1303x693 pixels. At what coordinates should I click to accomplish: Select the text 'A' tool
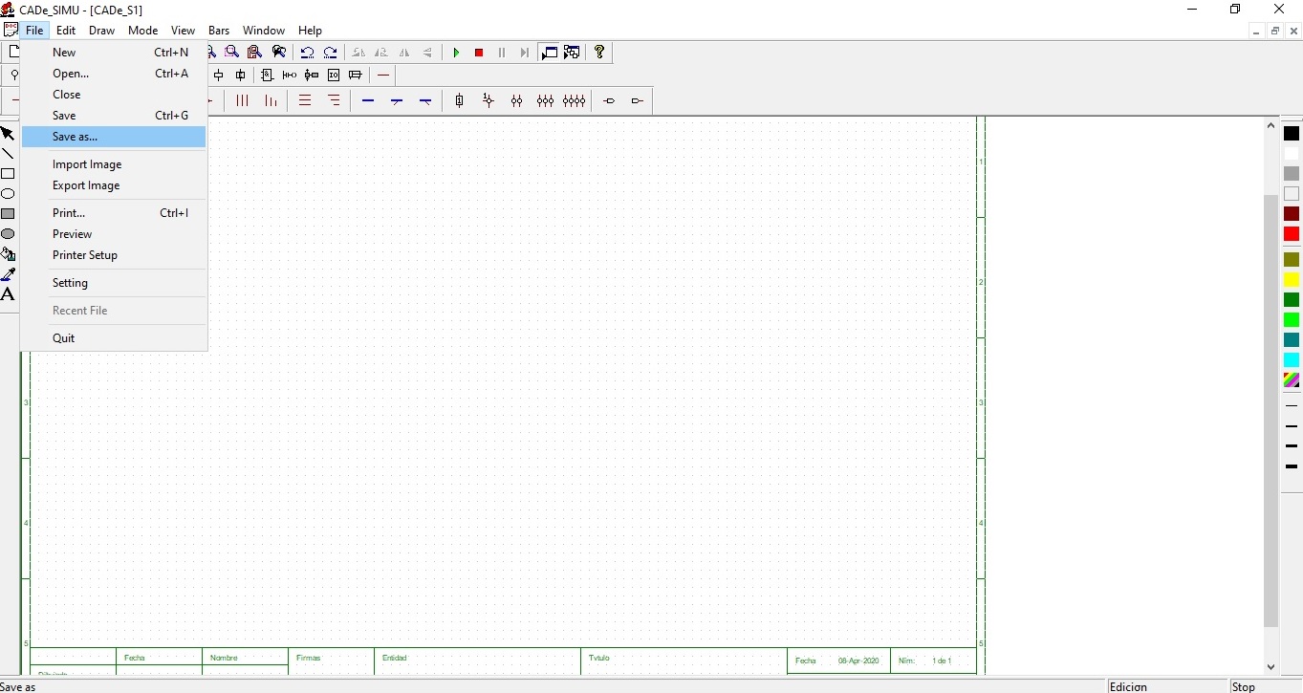[8, 294]
